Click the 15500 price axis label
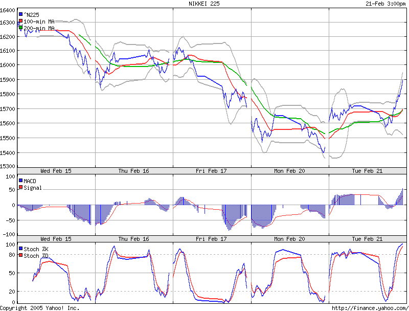Screen dimensions: 409x311 tap(8, 138)
